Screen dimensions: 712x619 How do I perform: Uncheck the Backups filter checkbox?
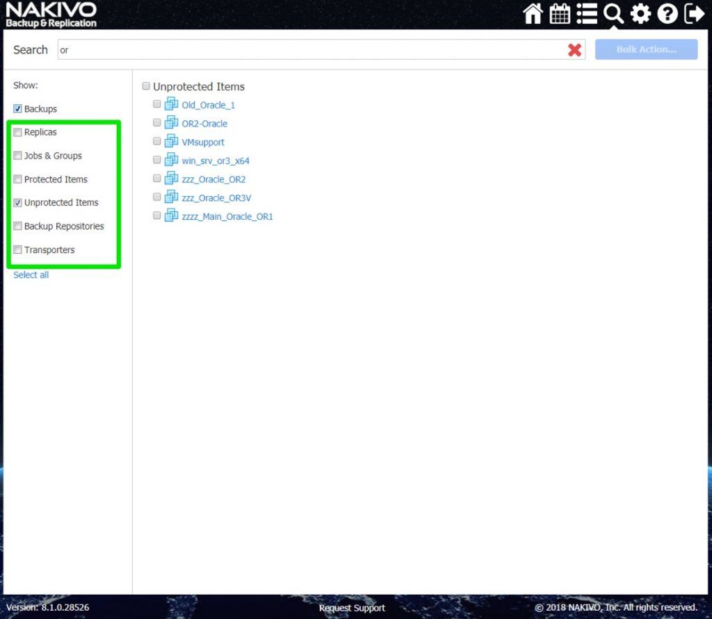click(17, 108)
